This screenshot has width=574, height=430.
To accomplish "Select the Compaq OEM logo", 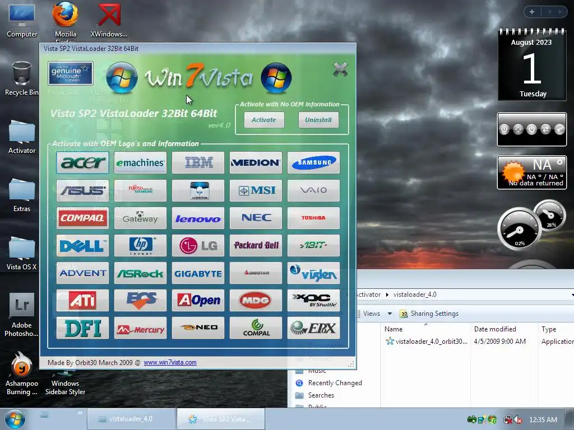I will click(x=82, y=218).
